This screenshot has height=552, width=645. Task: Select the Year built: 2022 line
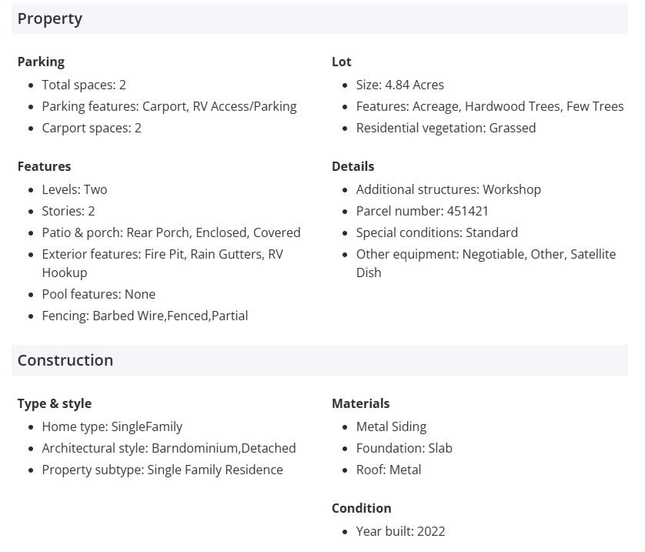point(400,531)
